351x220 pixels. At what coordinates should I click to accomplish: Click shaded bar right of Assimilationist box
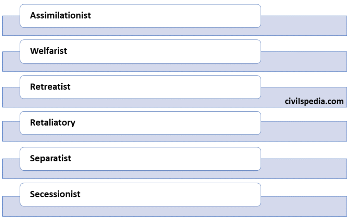pos(303,26)
